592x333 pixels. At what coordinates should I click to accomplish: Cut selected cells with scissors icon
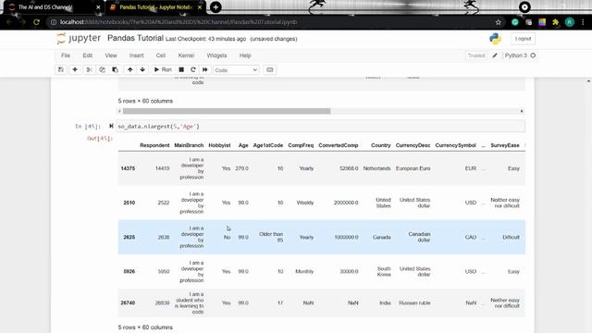tap(89, 70)
